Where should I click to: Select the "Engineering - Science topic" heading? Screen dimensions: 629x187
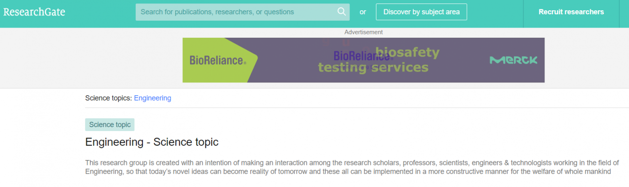click(x=152, y=142)
